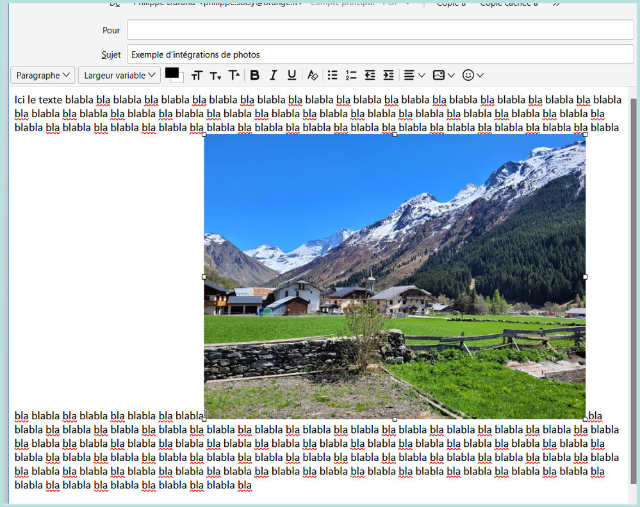Click the Sujet subject field

tap(380, 54)
